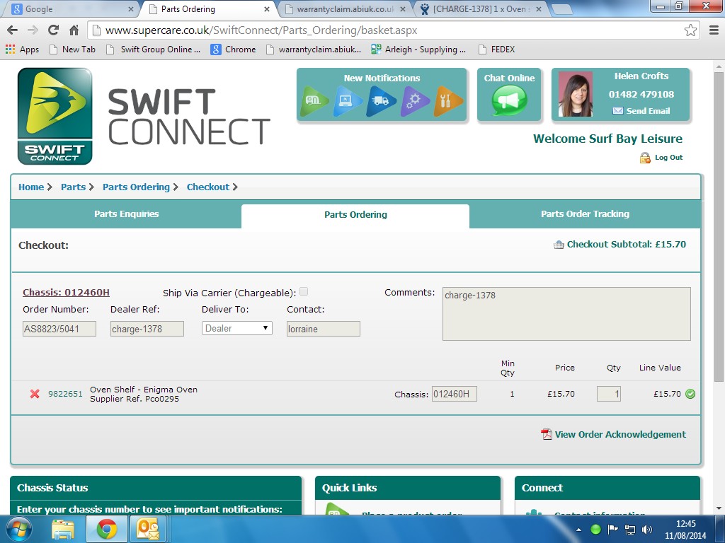Viewport: 725px width, 543px height.
Task: Click the volume tray icon
Action: pos(647,529)
